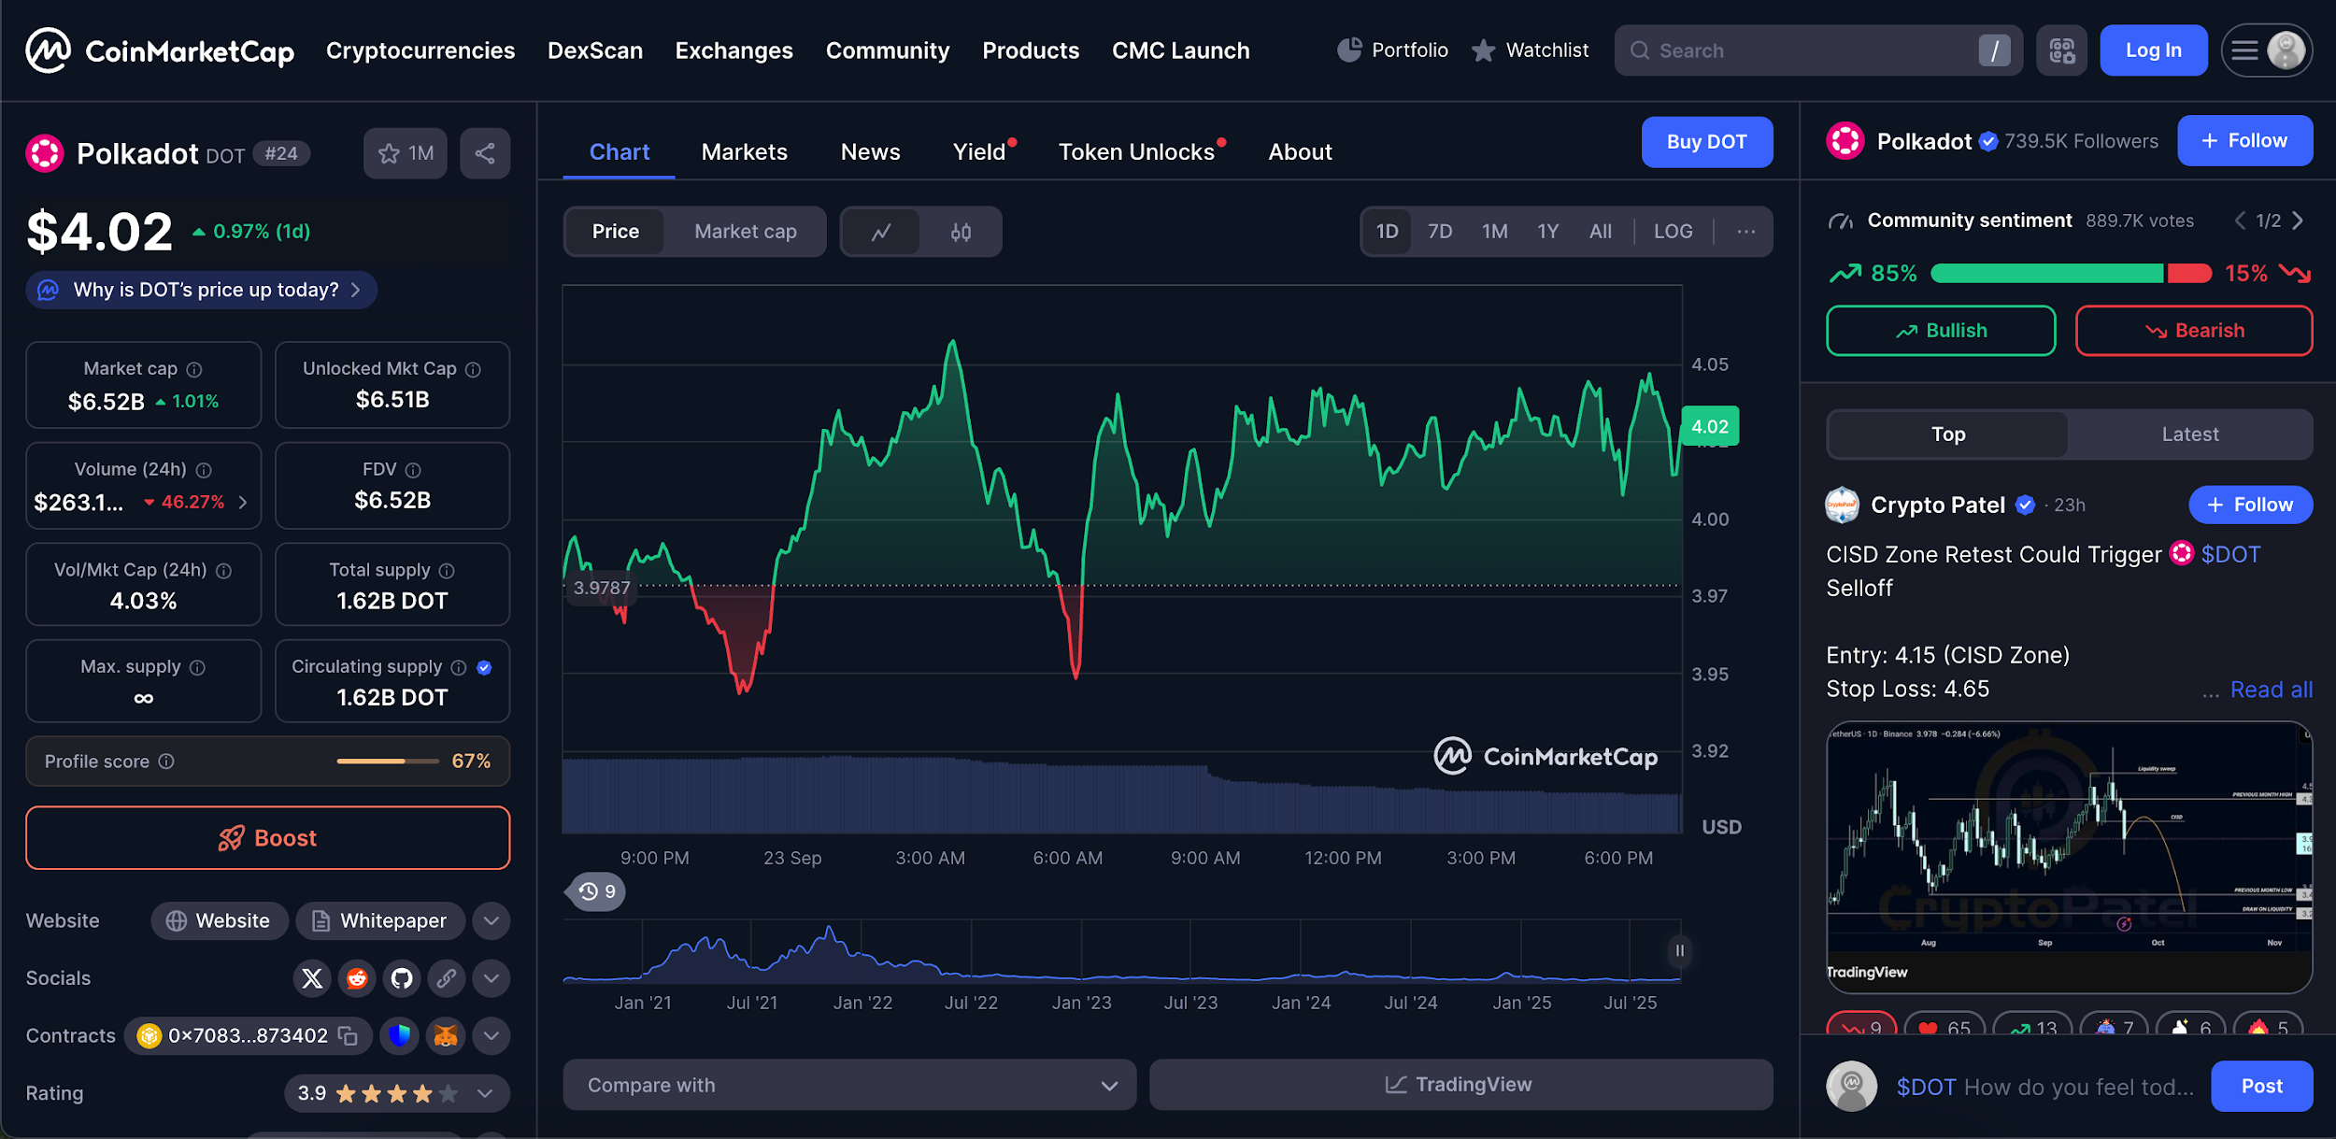The width and height of the screenshot is (2336, 1139).
Task: Expand the Rating dropdown chevron
Action: click(x=485, y=1093)
